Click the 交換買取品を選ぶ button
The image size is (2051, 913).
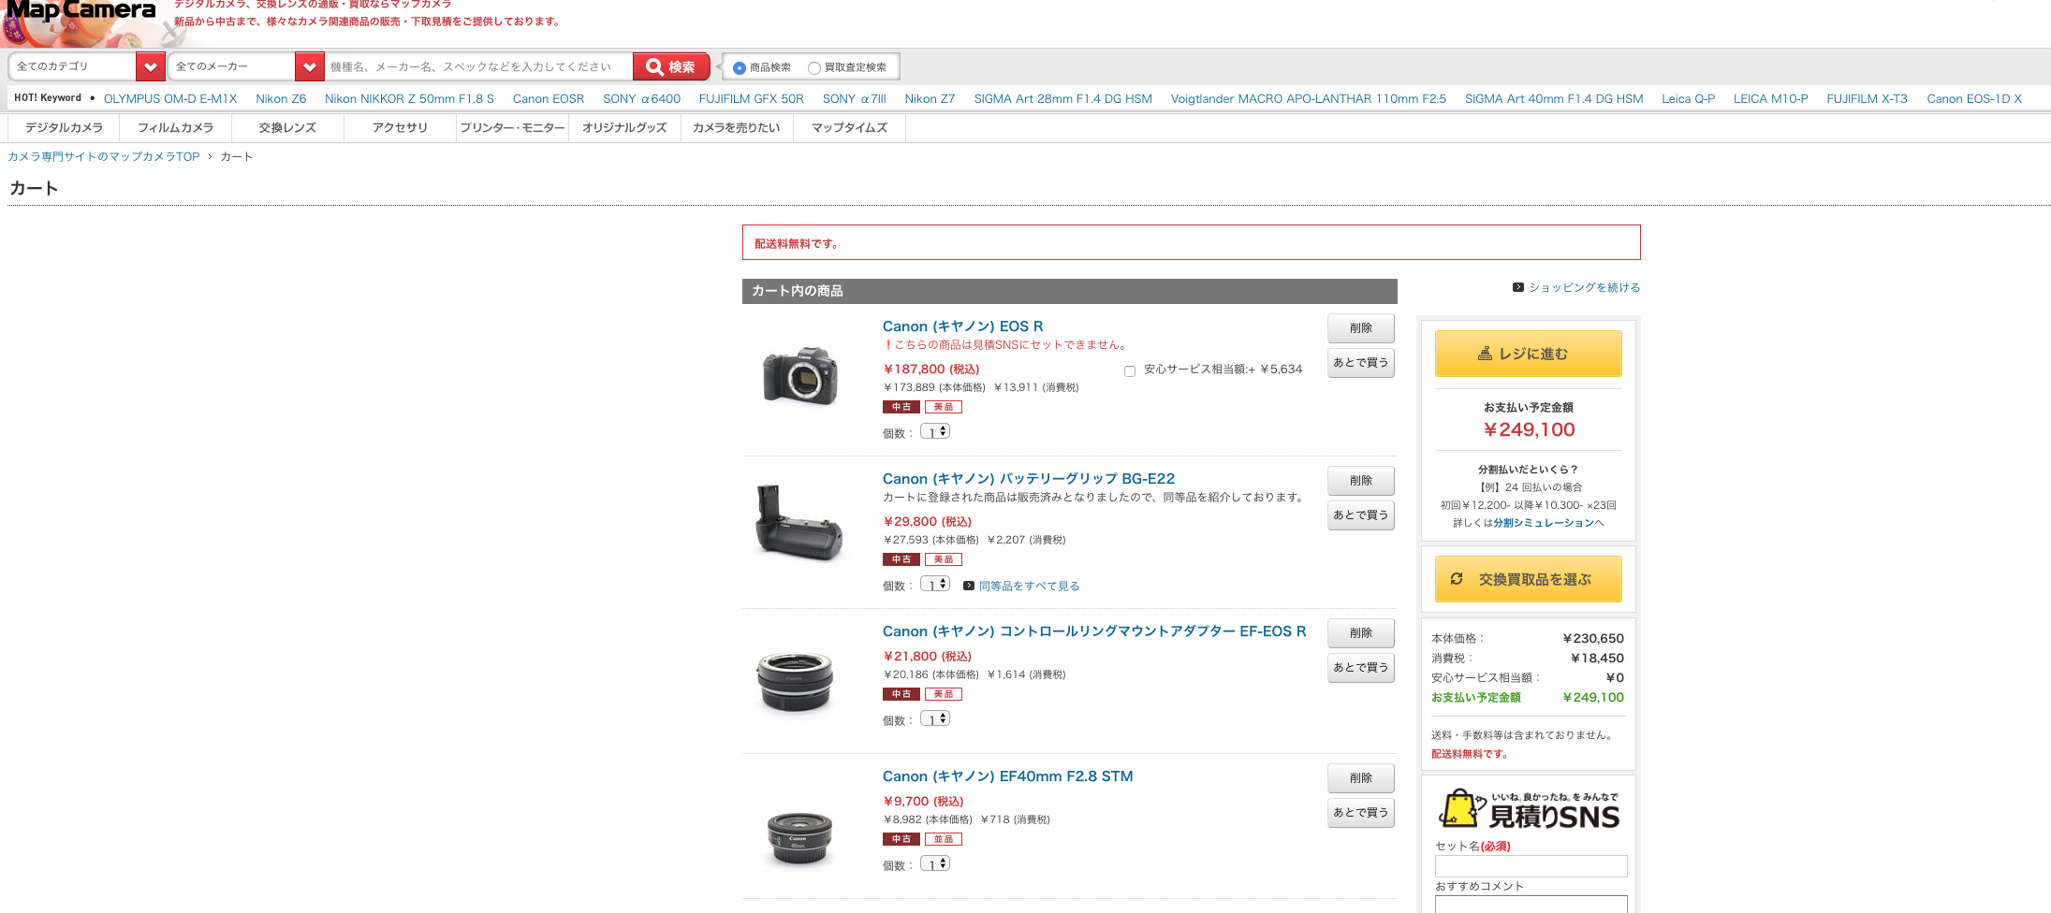(x=1529, y=579)
